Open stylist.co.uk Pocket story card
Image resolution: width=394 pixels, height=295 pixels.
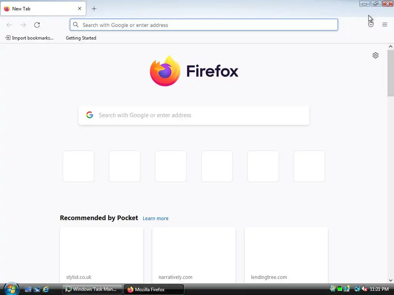[102, 255]
